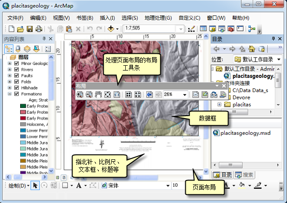This screenshot has height=203, width=287.
Task: Save the map with floppy disk icon
Action: pos(30,29)
